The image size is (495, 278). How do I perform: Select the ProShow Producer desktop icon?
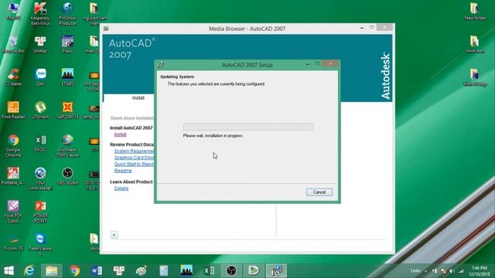(x=67, y=14)
